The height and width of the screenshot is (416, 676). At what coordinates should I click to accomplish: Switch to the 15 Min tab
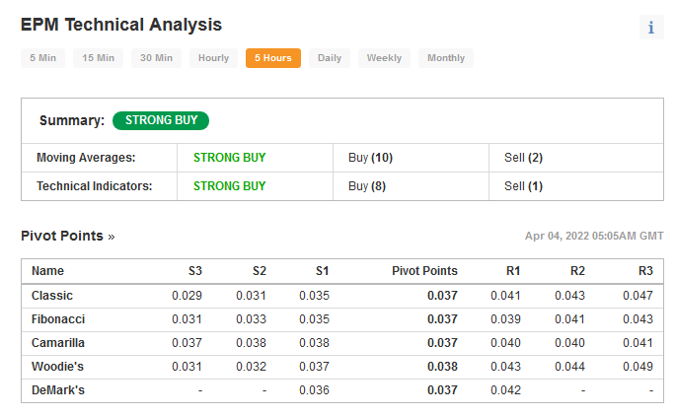point(98,58)
